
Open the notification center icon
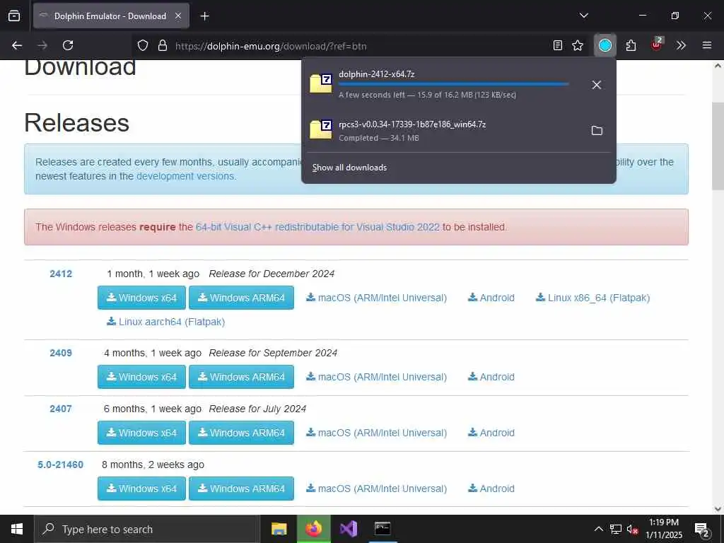tap(702, 530)
